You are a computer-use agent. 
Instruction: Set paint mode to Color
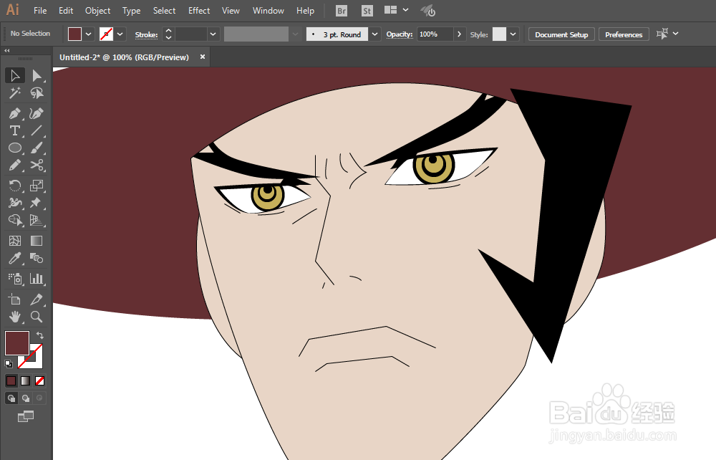pos(11,380)
